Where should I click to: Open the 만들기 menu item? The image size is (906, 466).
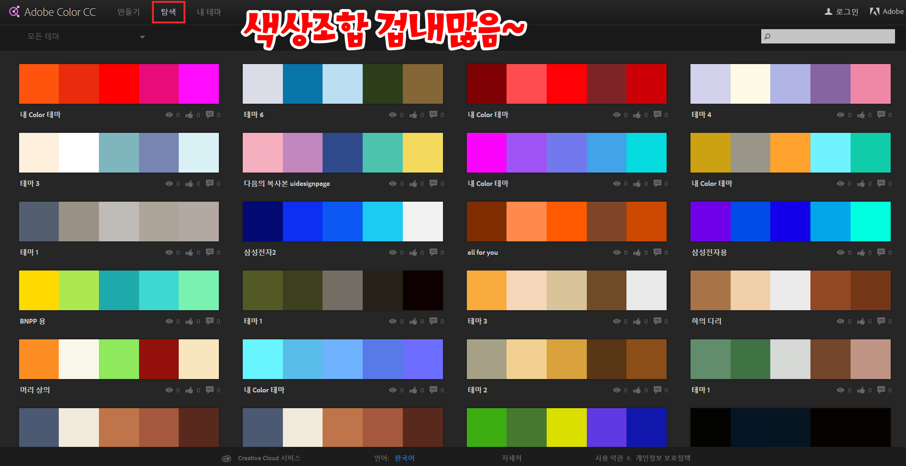pos(128,12)
